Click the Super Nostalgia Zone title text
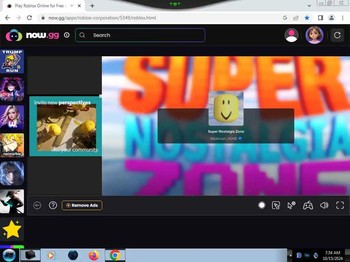Image resolution: width=350 pixels, height=262 pixels. point(226,131)
